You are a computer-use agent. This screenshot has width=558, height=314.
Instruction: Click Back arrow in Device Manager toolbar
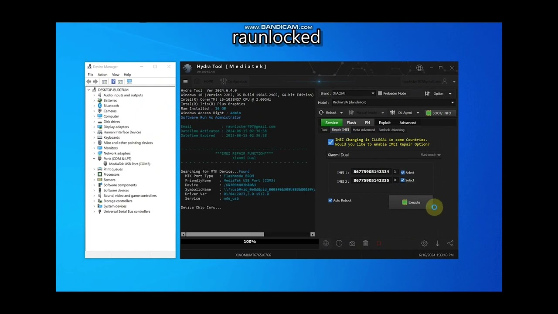(89, 82)
